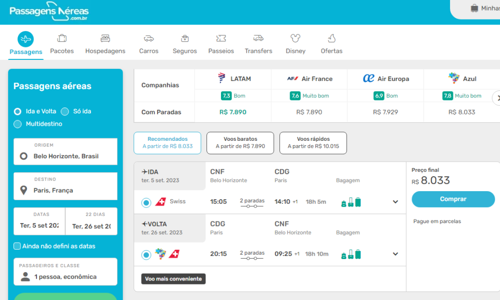Expand the Swiss outbound flight details

click(395, 202)
